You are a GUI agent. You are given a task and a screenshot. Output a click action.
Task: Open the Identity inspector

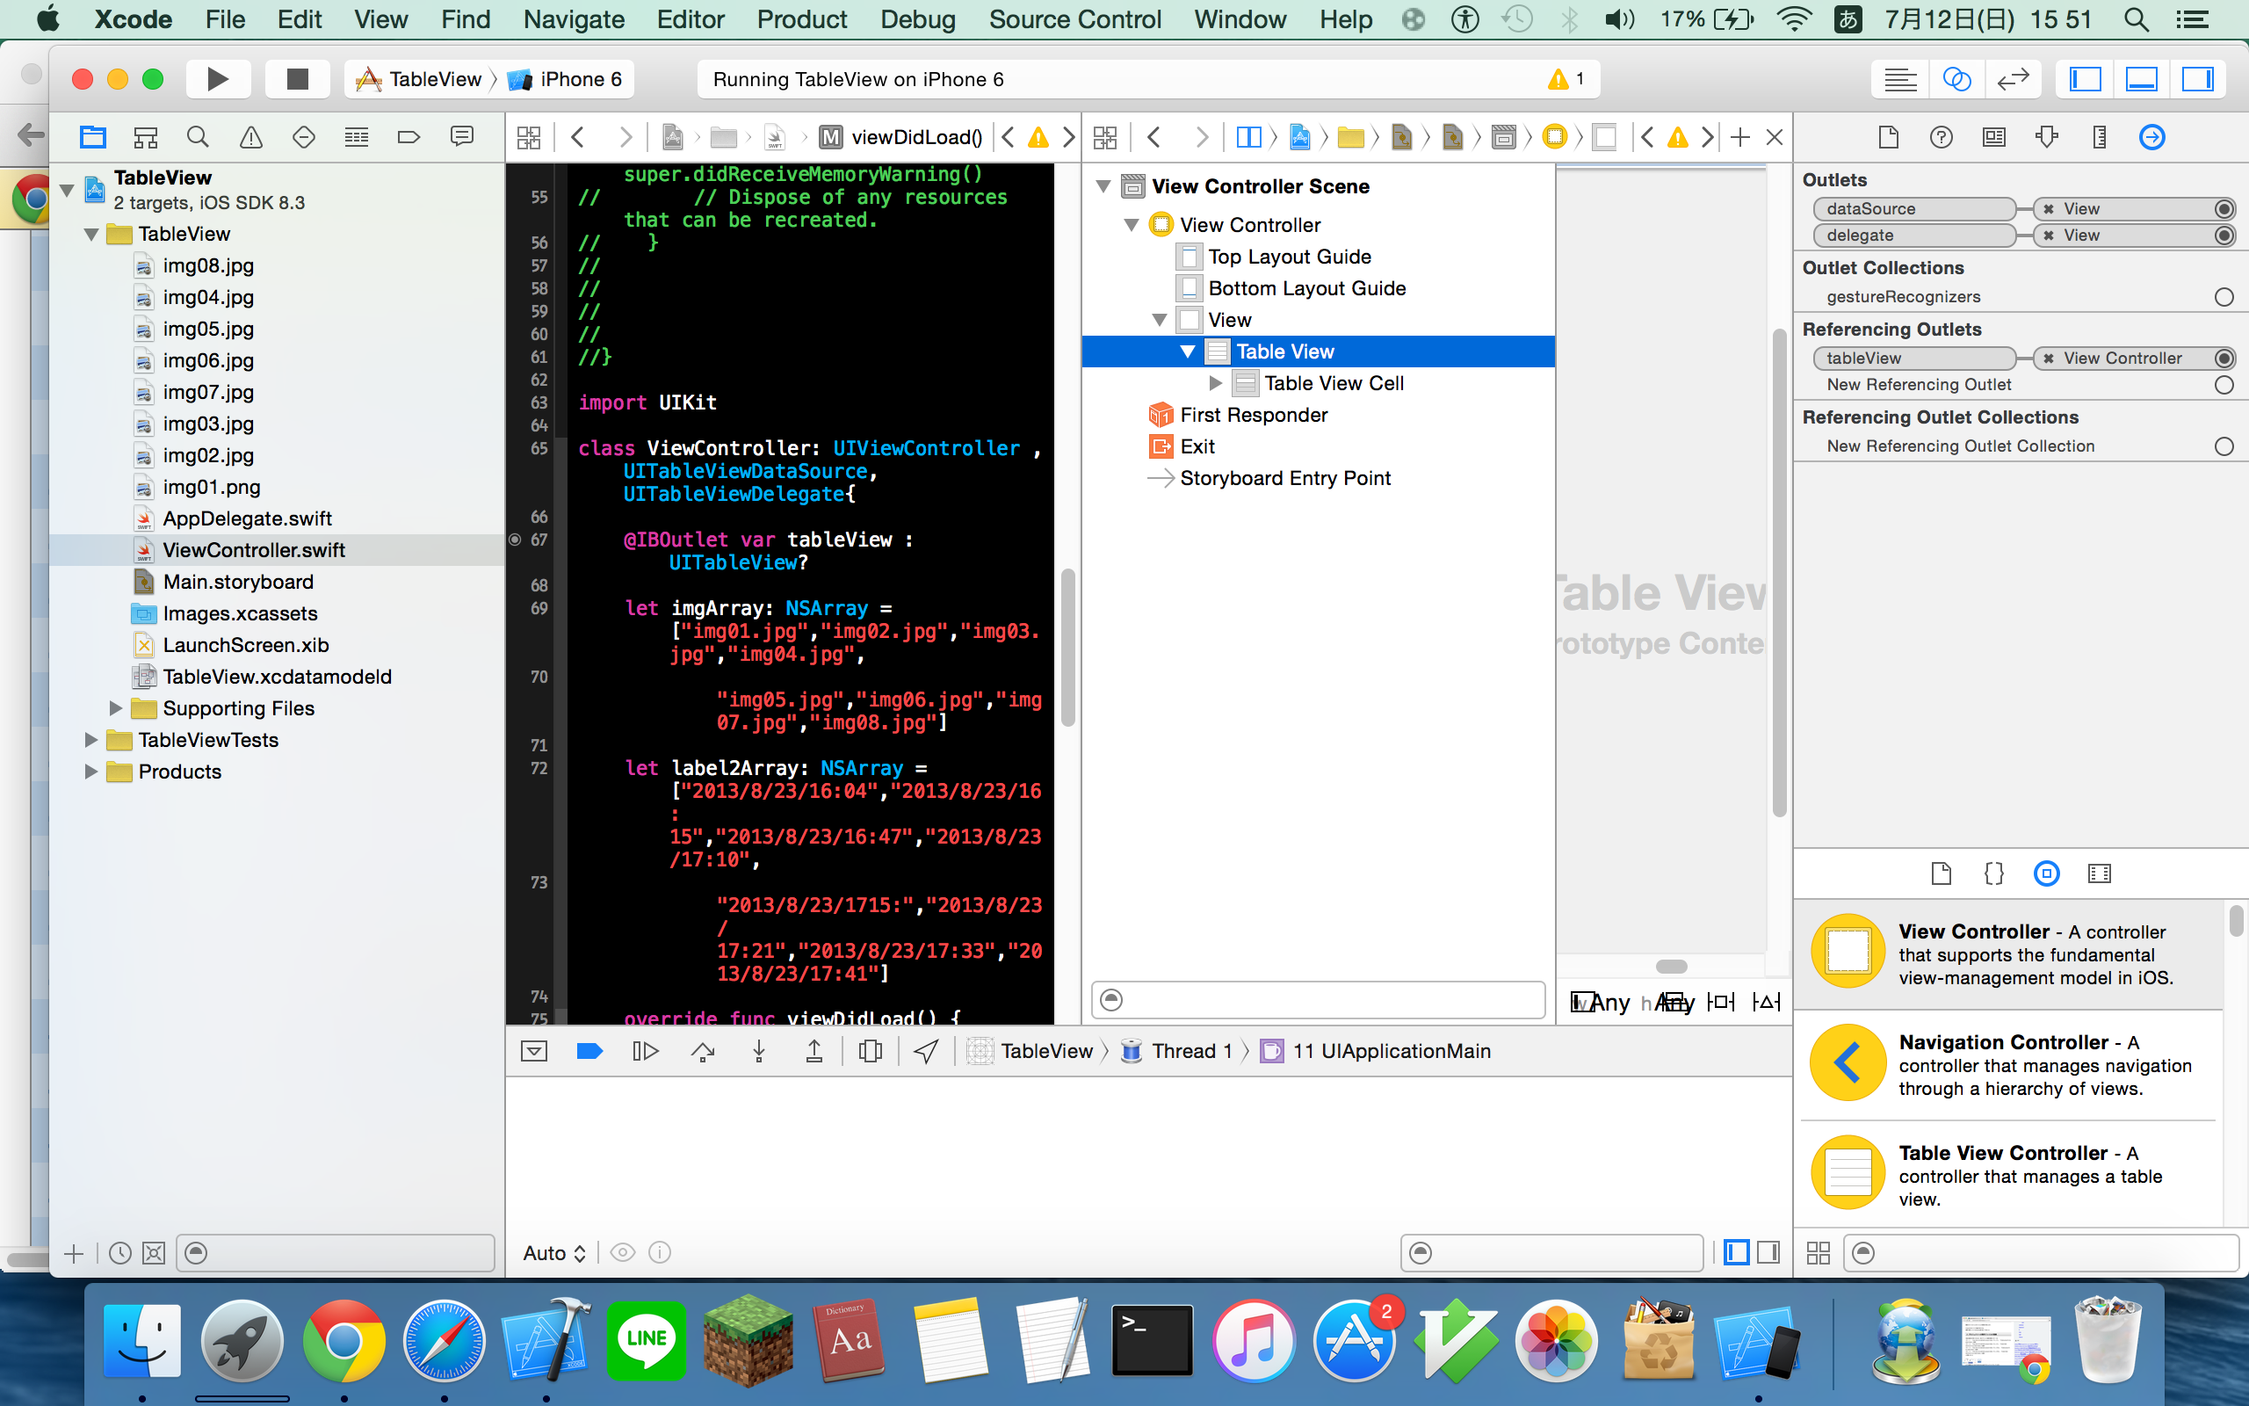point(1994,138)
